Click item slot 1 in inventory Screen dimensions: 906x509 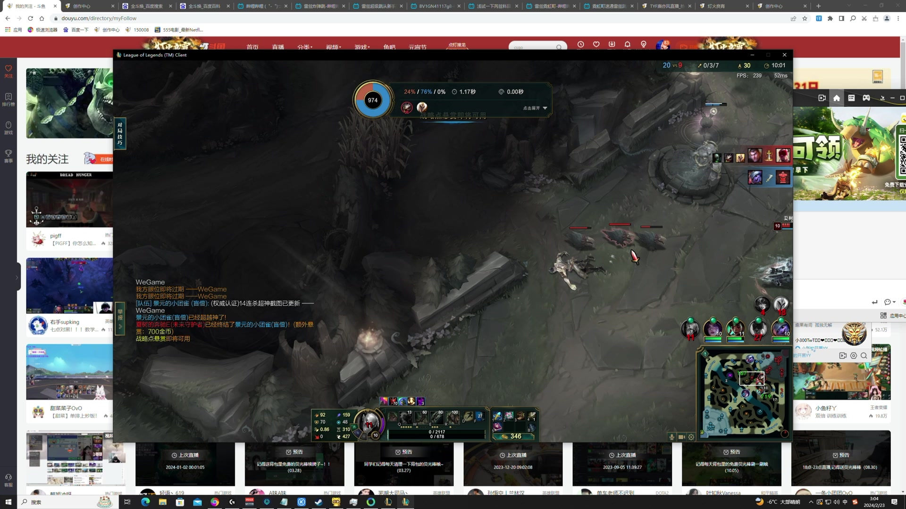pyautogui.click(x=497, y=416)
